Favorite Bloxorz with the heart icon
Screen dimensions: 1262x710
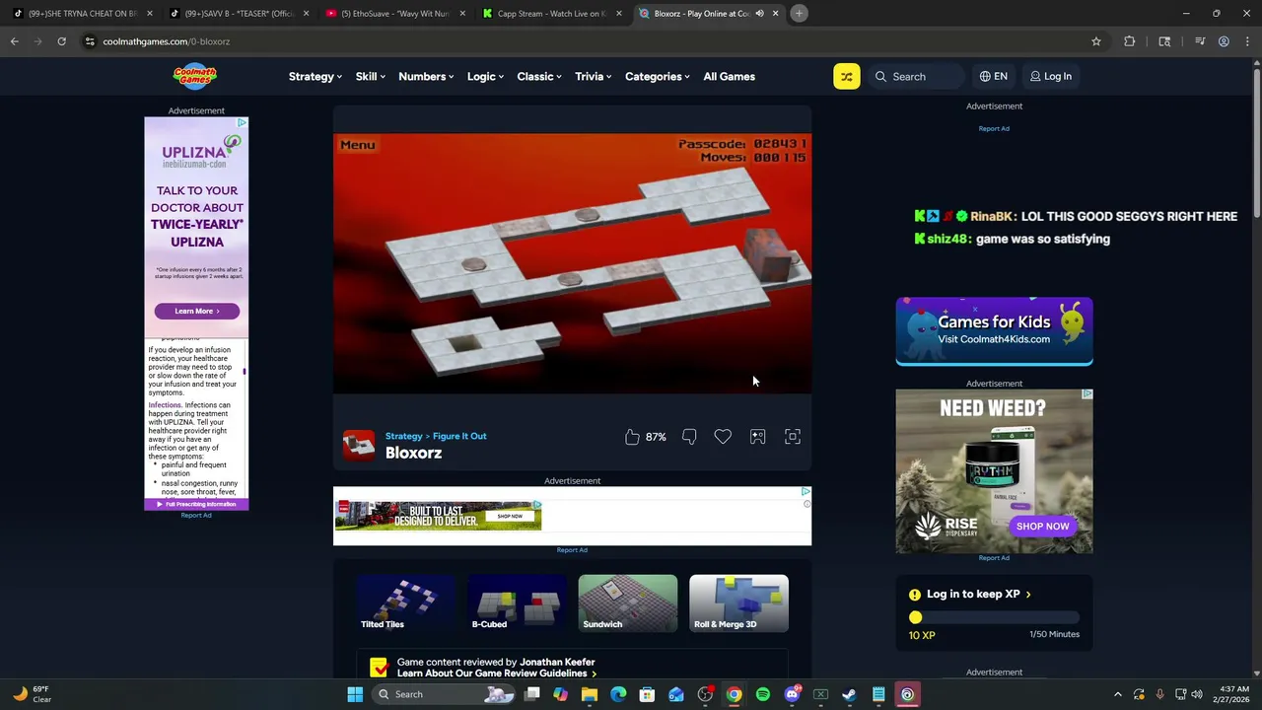[x=723, y=436]
